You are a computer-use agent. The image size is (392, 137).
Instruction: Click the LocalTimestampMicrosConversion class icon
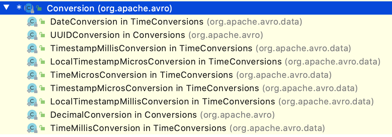pyautogui.click(x=32, y=62)
